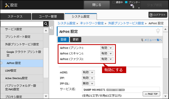The height and width of the screenshot is (99, 169).
Task: Open the IPP dropdown
Action: (x=88, y=78)
